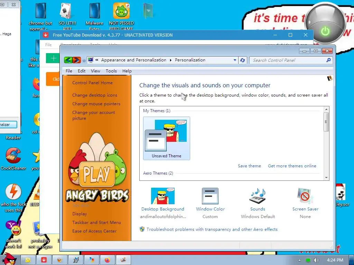The width and height of the screenshot is (354, 265).
Task: Click the orange Forward arrow in Personalization window
Action: (76, 60)
